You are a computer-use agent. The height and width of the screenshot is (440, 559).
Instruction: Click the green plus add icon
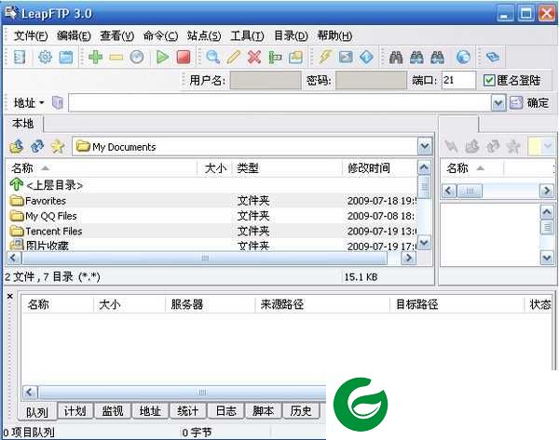coord(95,57)
